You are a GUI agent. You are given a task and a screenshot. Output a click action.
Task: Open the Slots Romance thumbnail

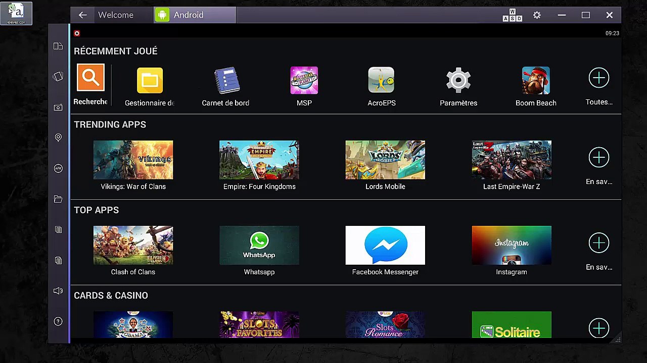[385, 325]
